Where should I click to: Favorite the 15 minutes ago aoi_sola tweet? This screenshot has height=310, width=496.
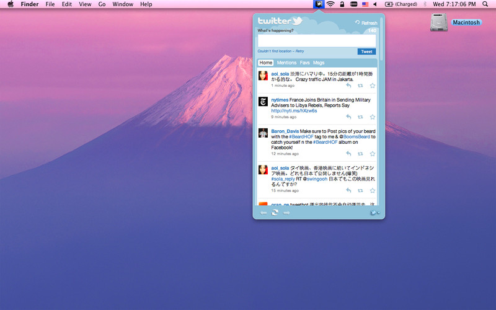coord(373,190)
